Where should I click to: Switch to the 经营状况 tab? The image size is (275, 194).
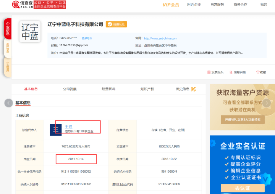[x=108, y=89]
